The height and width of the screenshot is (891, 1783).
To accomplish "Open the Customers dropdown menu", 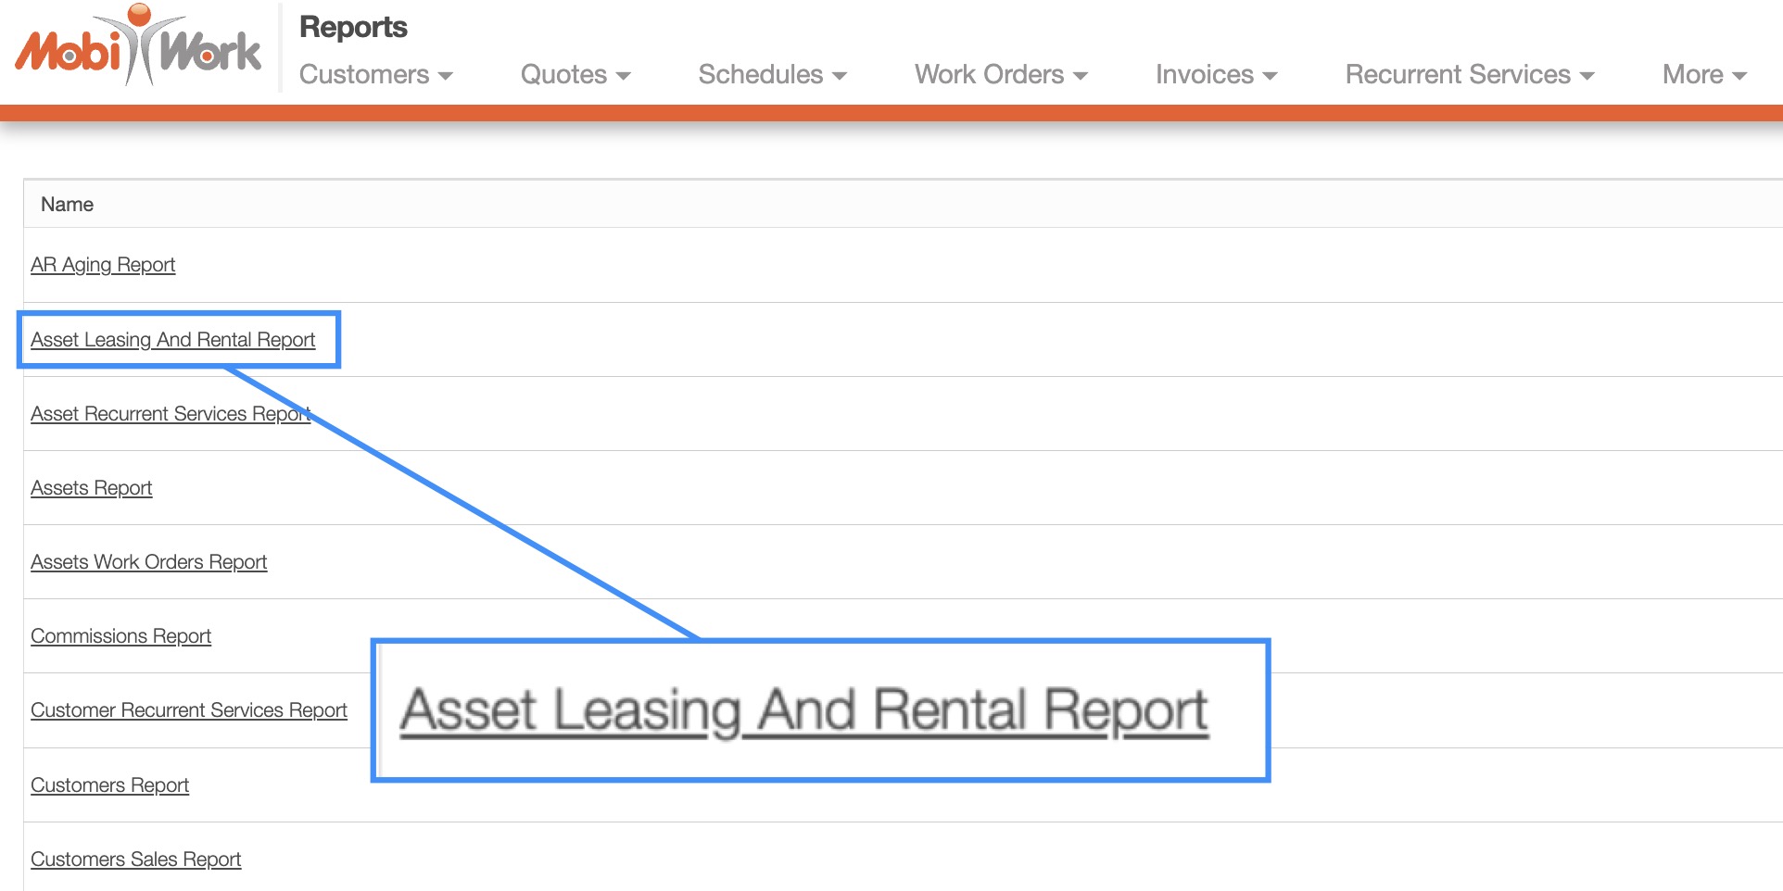I will coord(375,75).
